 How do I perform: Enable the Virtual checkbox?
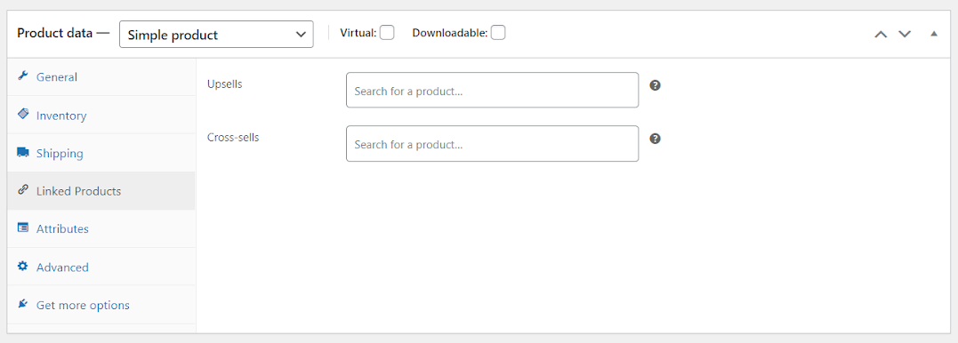387,33
